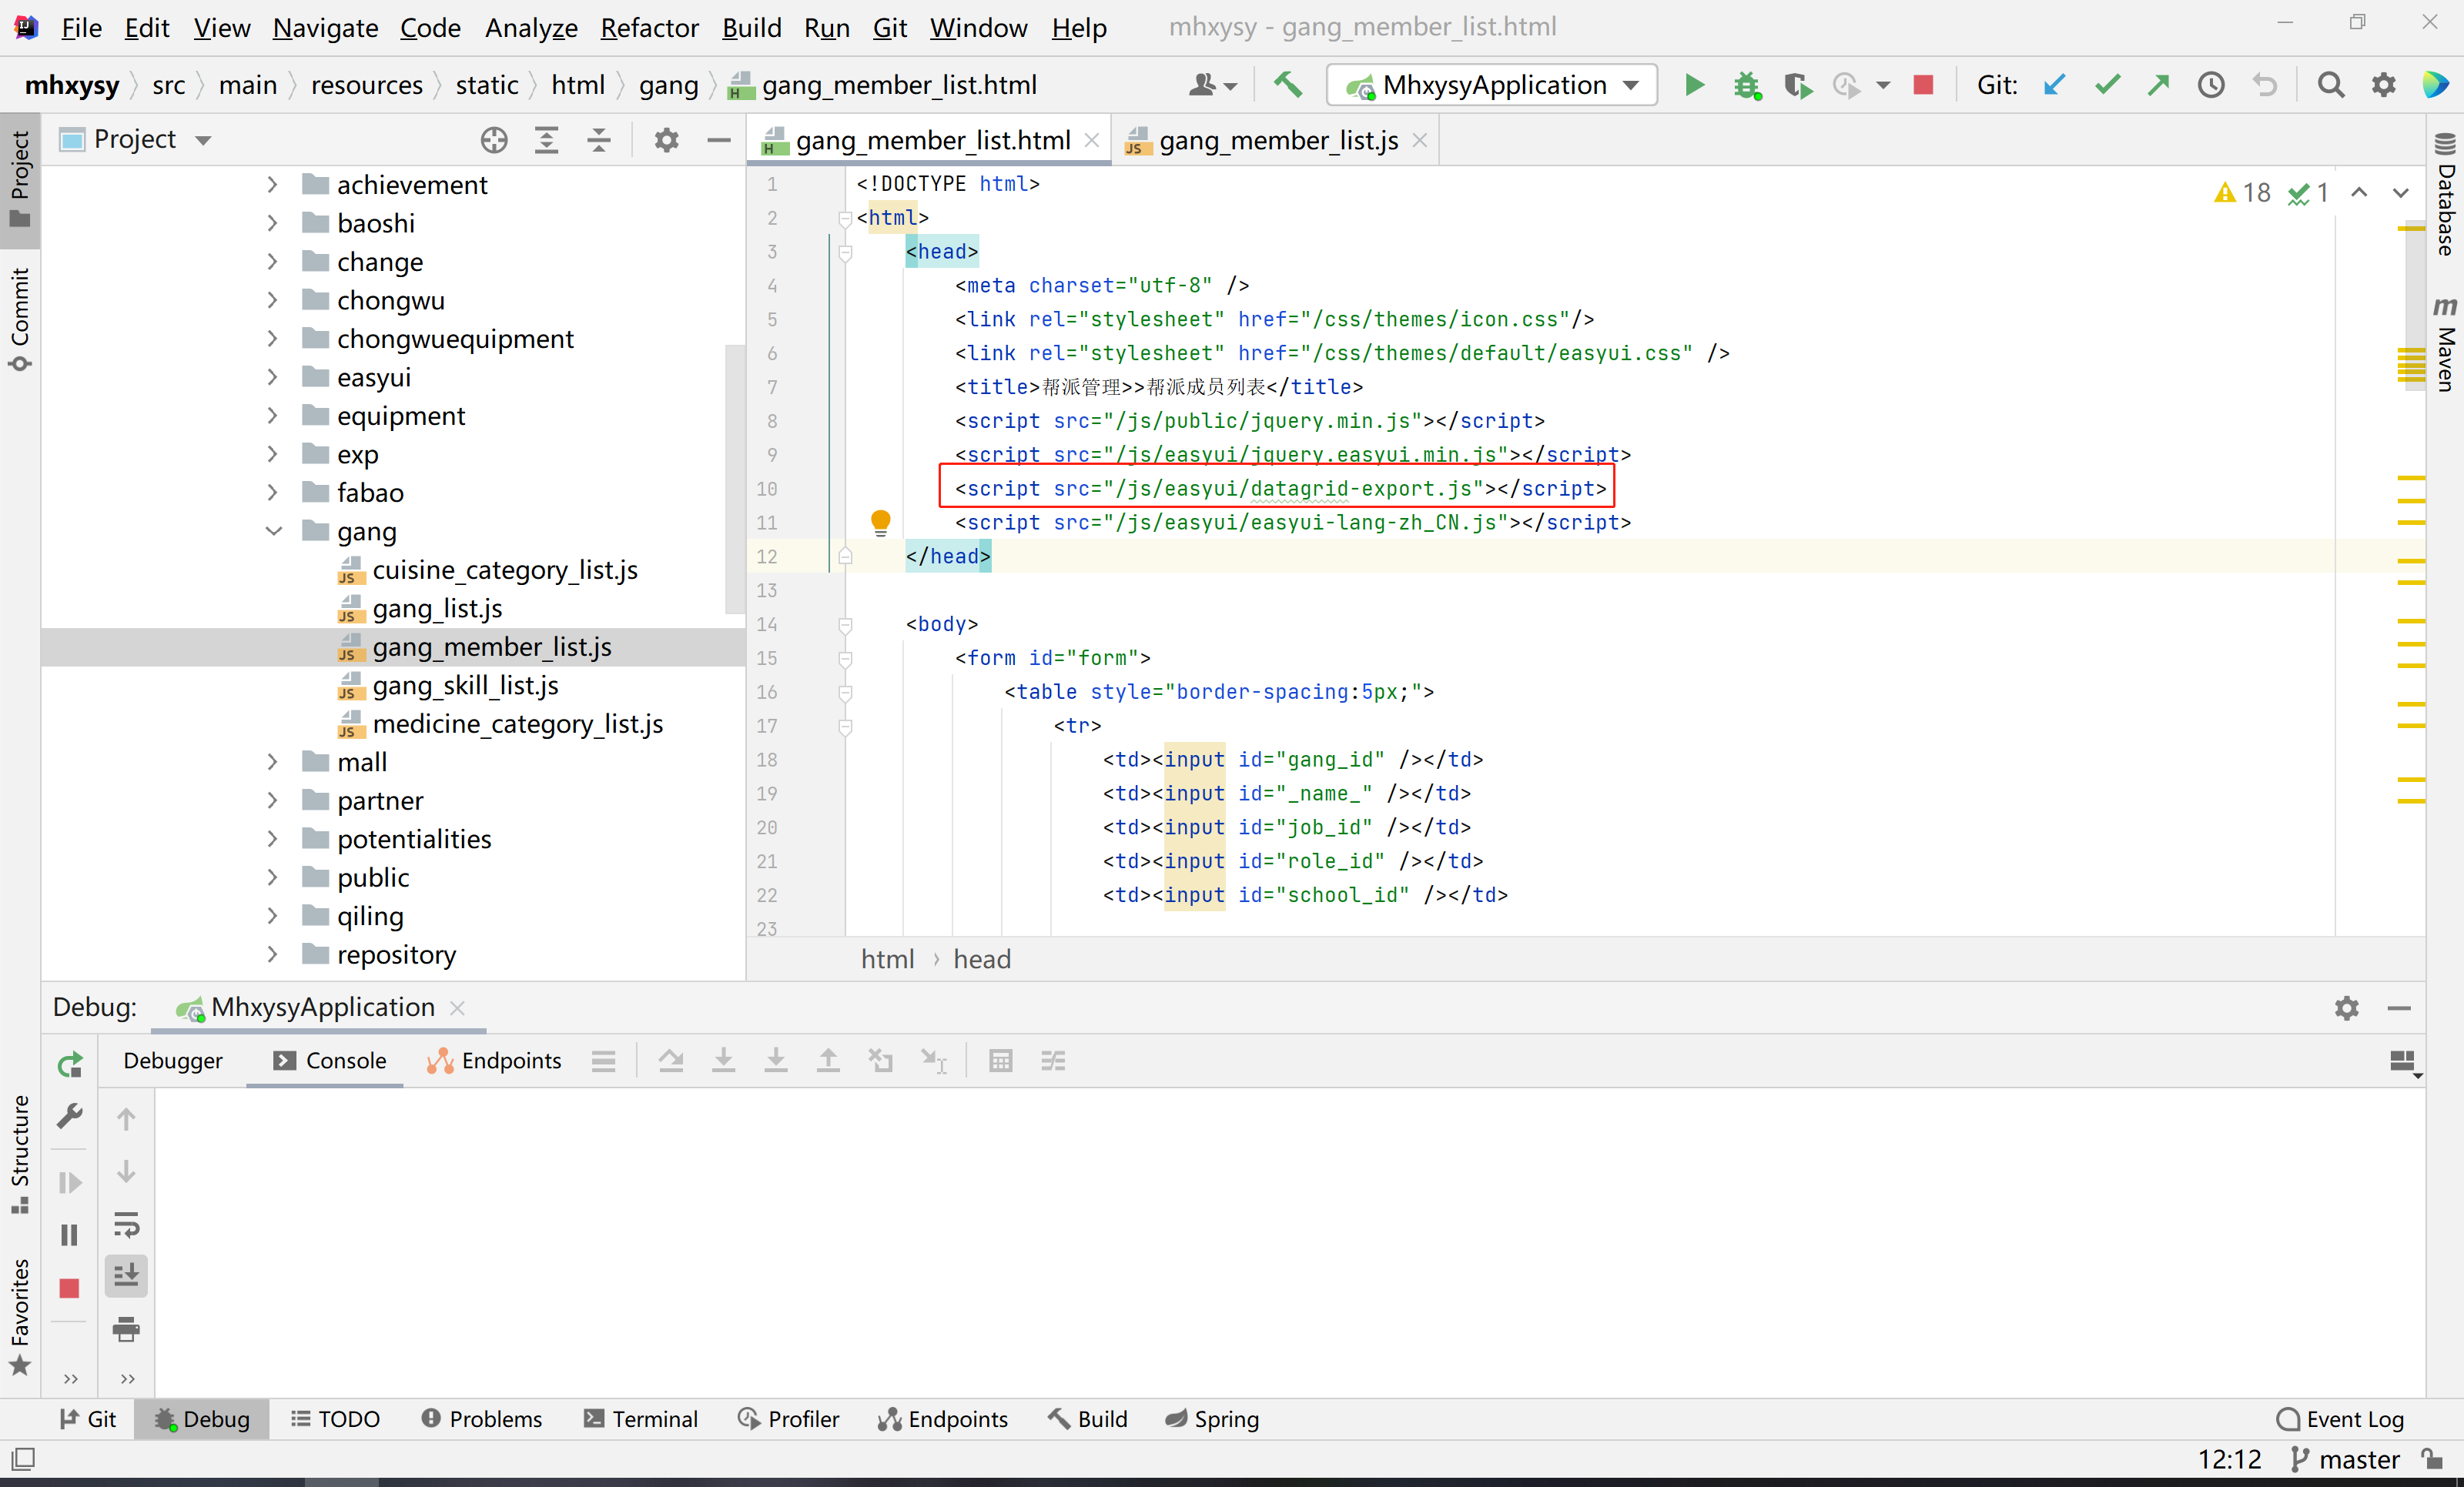The image size is (2464, 1487).
Task: Click the green Run application button
Action: tap(1693, 85)
